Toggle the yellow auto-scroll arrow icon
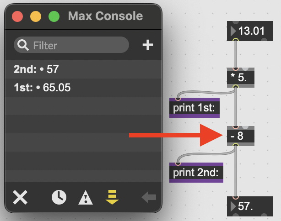This screenshot has height=221, width=281. click(x=112, y=197)
